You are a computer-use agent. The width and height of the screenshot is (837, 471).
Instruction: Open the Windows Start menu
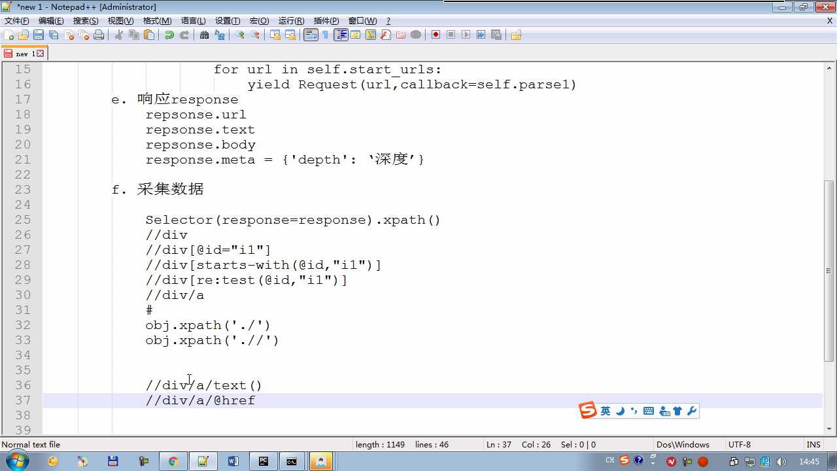(18, 461)
